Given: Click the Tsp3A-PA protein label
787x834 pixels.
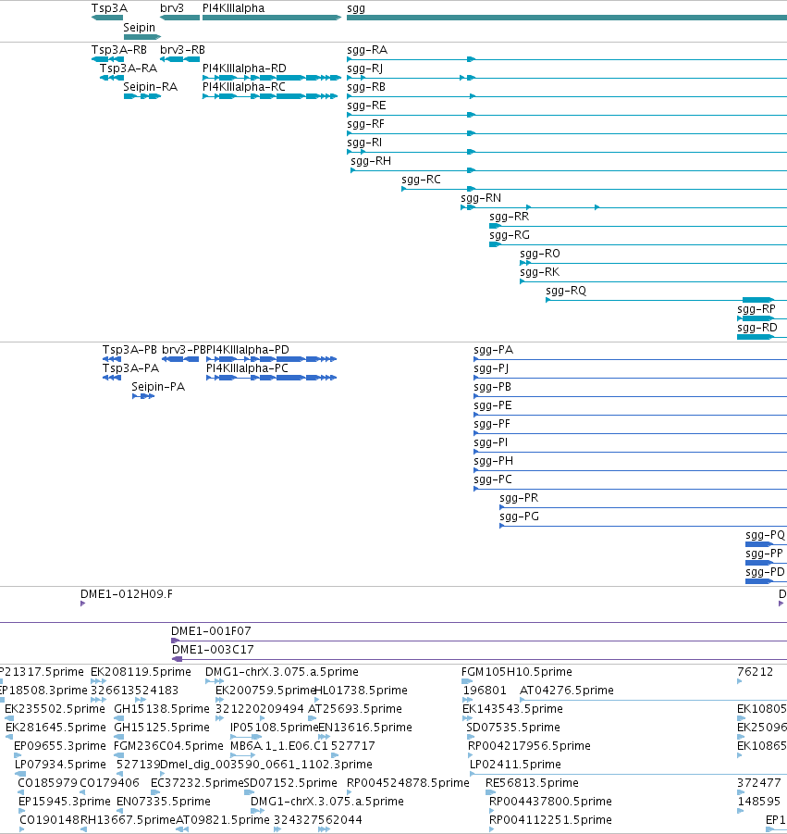Looking at the screenshot, I should coord(130,368).
